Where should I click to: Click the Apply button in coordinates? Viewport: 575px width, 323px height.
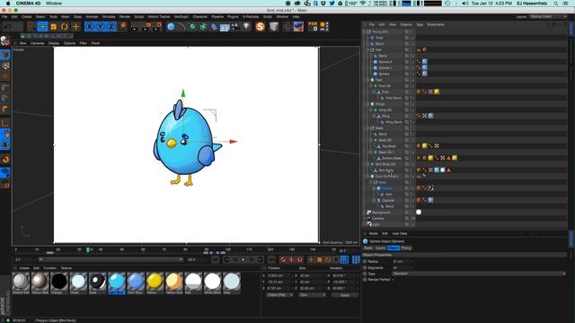(x=345, y=295)
